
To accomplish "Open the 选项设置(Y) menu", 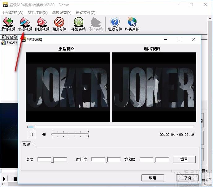I will pyautogui.click(x=62, y=13).
